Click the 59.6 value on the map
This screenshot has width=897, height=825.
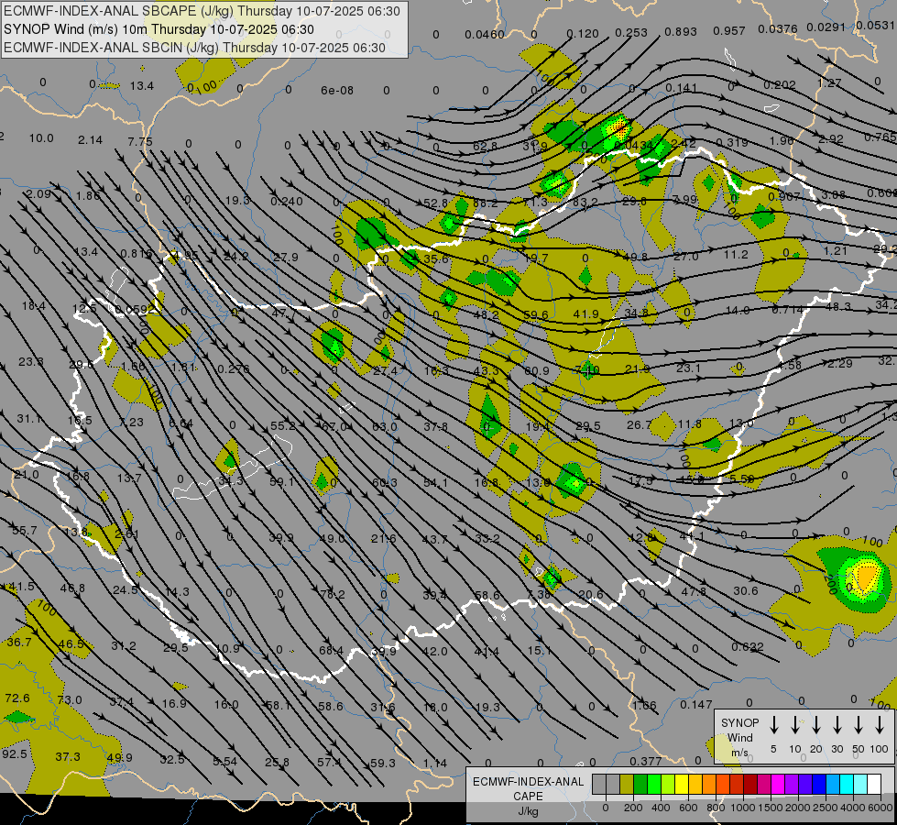pos(536,315)
